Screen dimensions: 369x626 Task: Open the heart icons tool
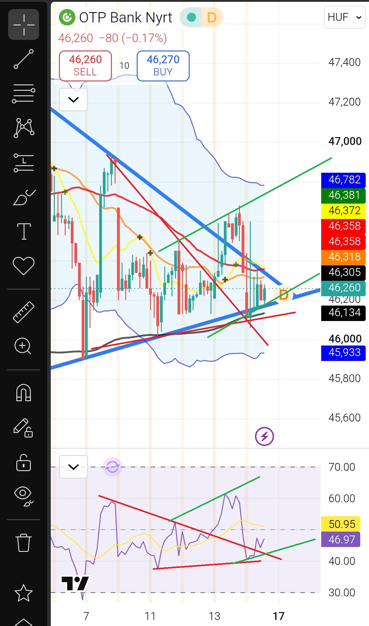click(24, 266)
